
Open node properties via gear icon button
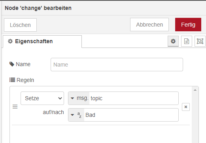[173, 41]
